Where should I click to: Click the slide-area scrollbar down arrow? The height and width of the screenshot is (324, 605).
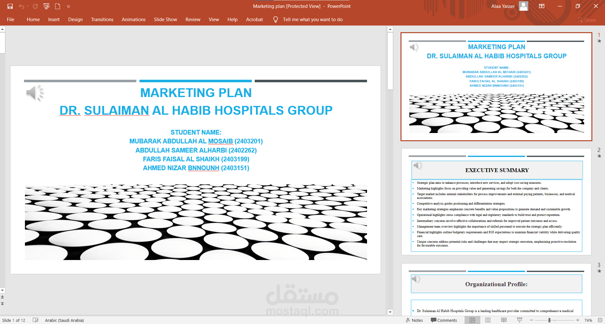pos(390,312)
